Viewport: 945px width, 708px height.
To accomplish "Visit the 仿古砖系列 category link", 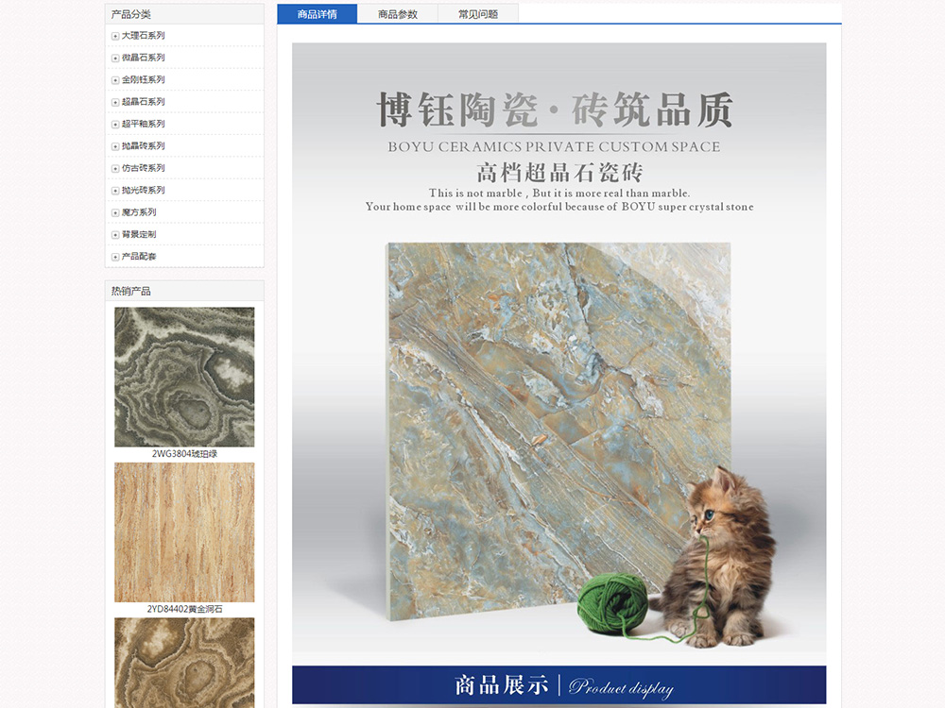I will pyautogui.click(x=144, y=168).
